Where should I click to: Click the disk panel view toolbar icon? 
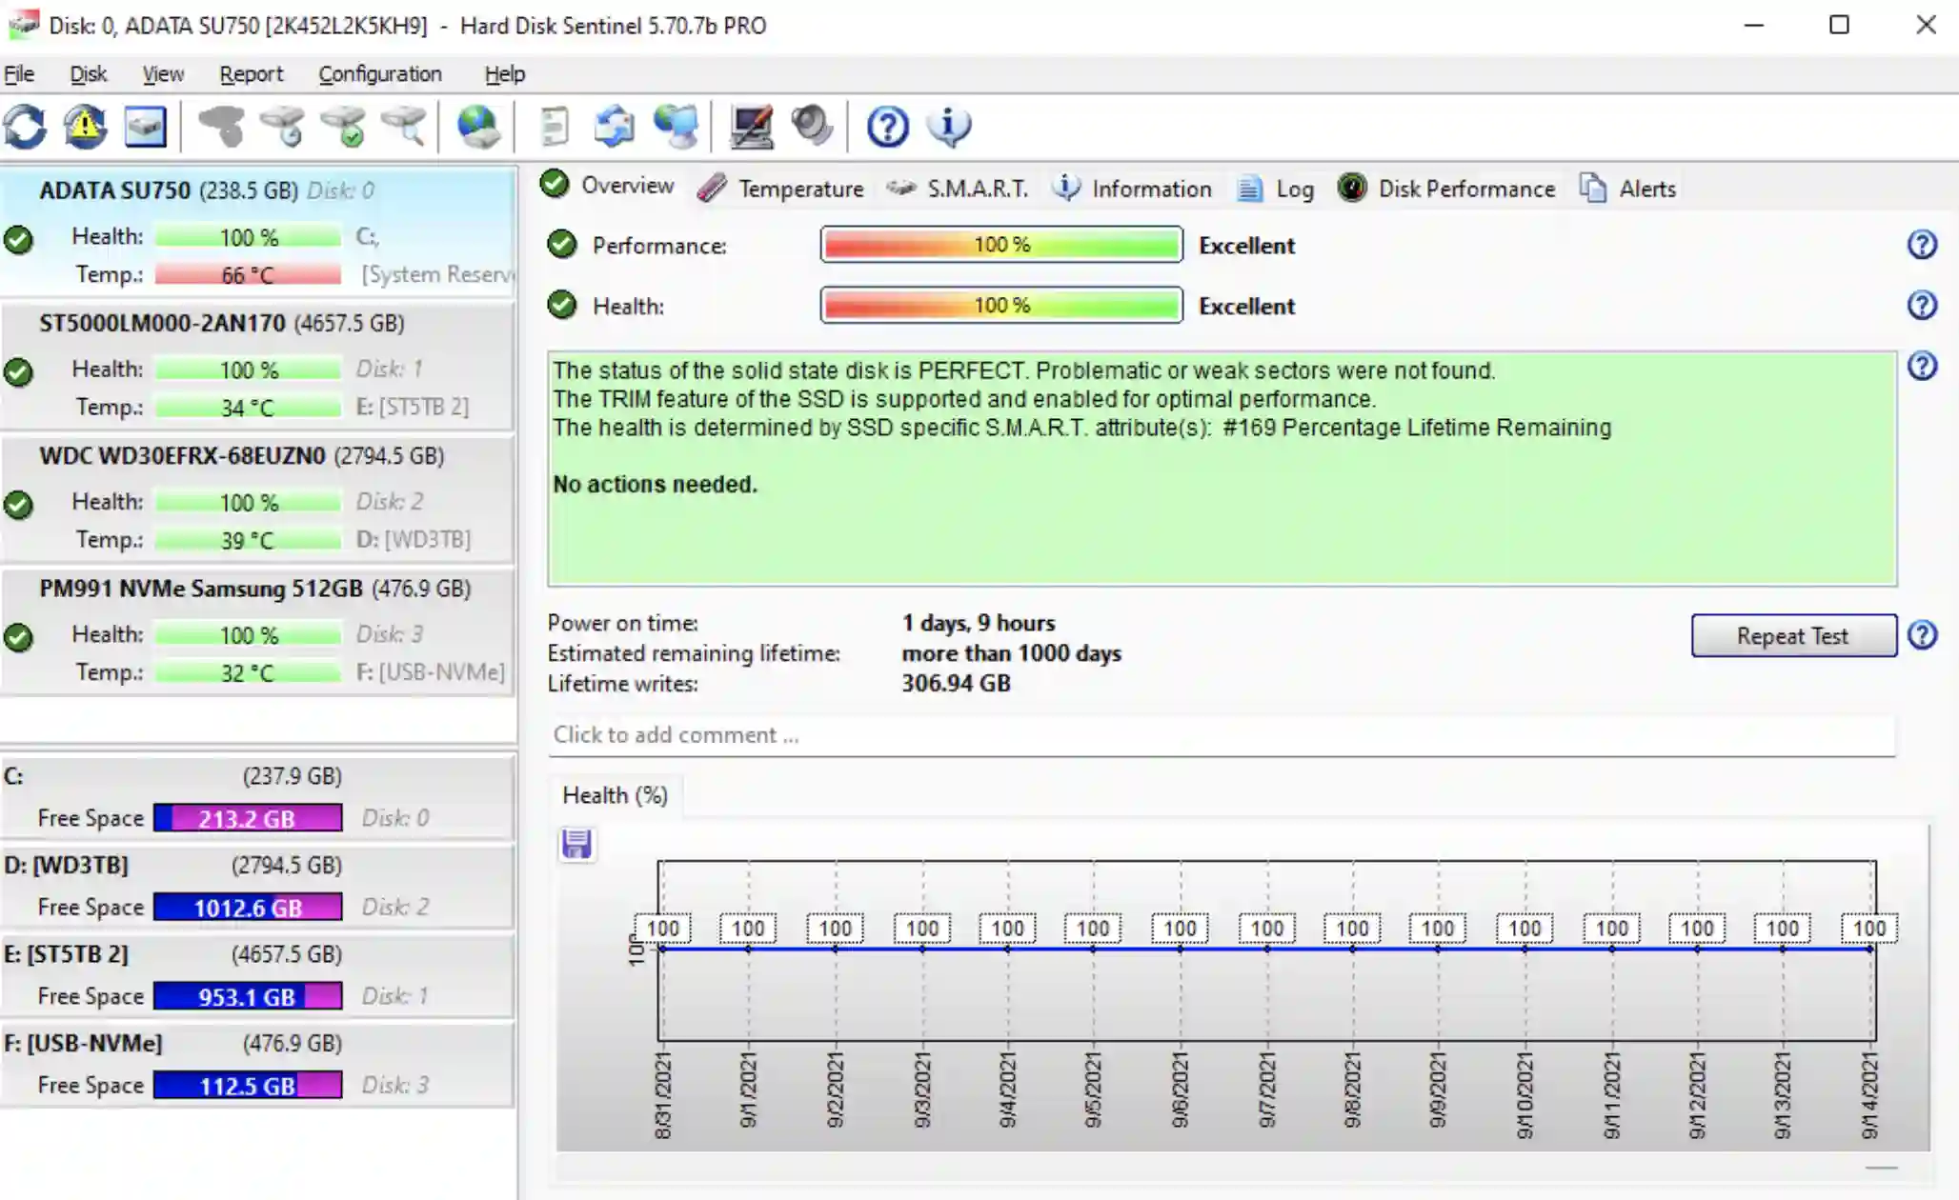pos(145,127)
